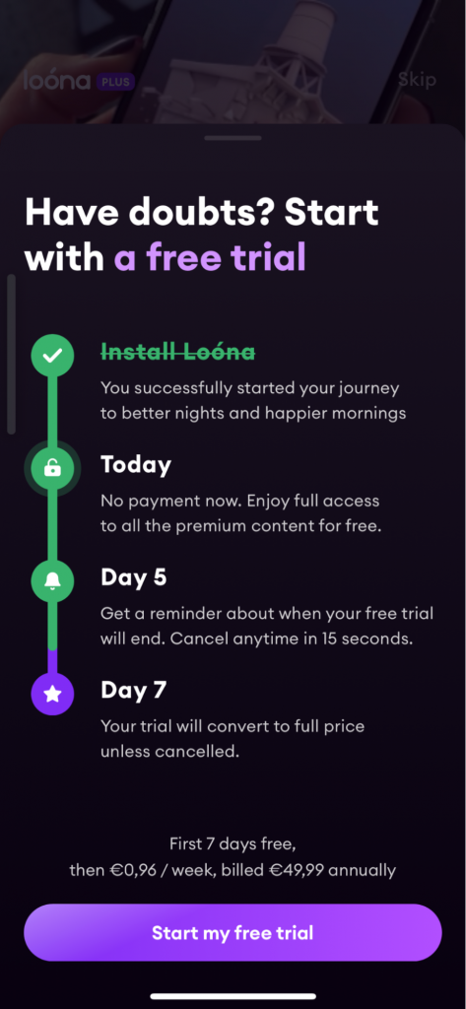Screen dimensions: 466x1009
Task: Tap the 'a free trial' purple headline text
Action: (210, 257)
